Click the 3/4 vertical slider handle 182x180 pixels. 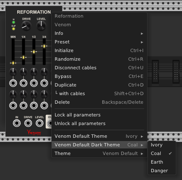pos(44,46)
